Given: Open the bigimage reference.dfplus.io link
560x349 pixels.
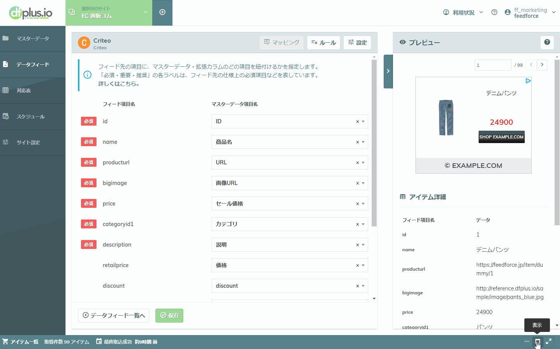Looking at the screenshot, I should 510,293.
